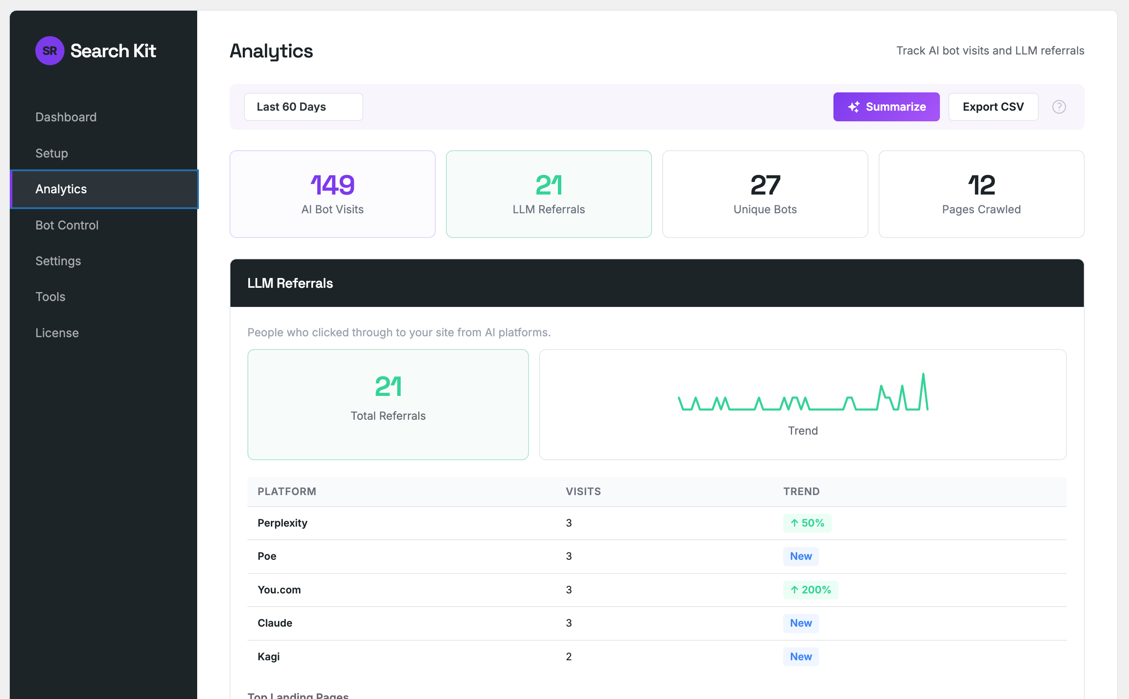Image resolution: width=1129 pixels, height=699 pixels.
Task: Select Analytics in the sidebar
Action: pyautogui.click(x=60, y=189)
